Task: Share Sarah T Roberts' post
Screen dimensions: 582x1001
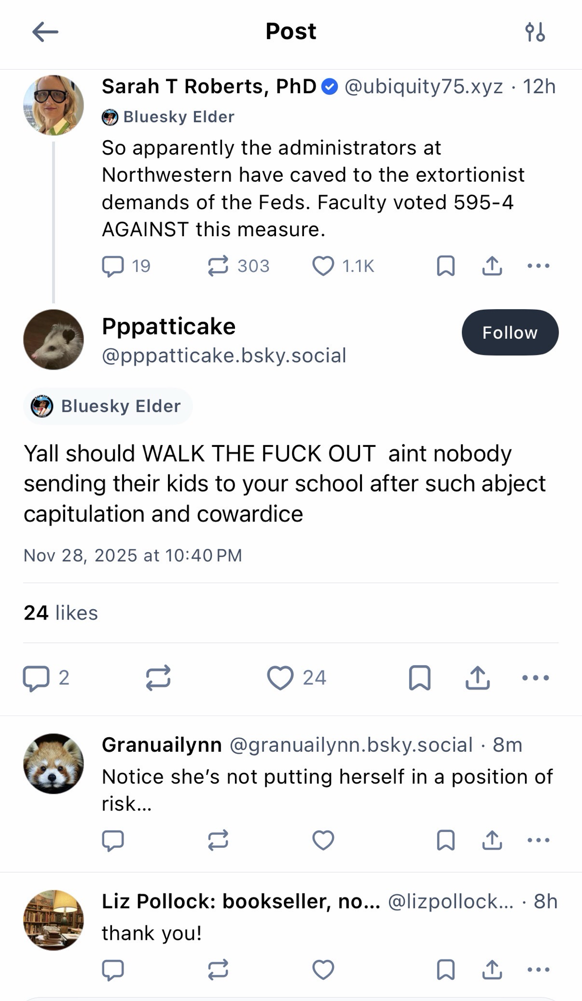Action: click(x=492, y=266)
